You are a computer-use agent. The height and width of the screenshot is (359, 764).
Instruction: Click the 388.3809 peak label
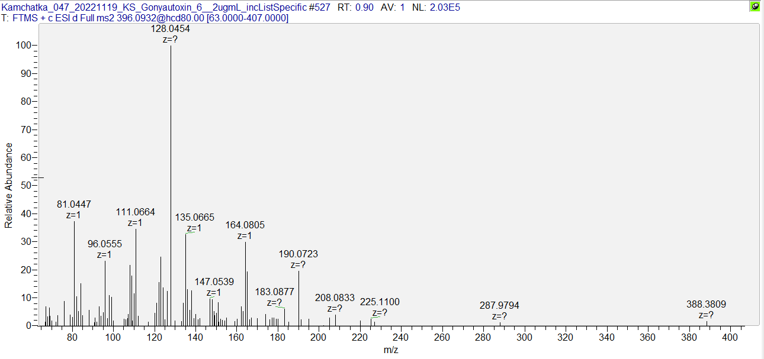[x=706, y=304]
